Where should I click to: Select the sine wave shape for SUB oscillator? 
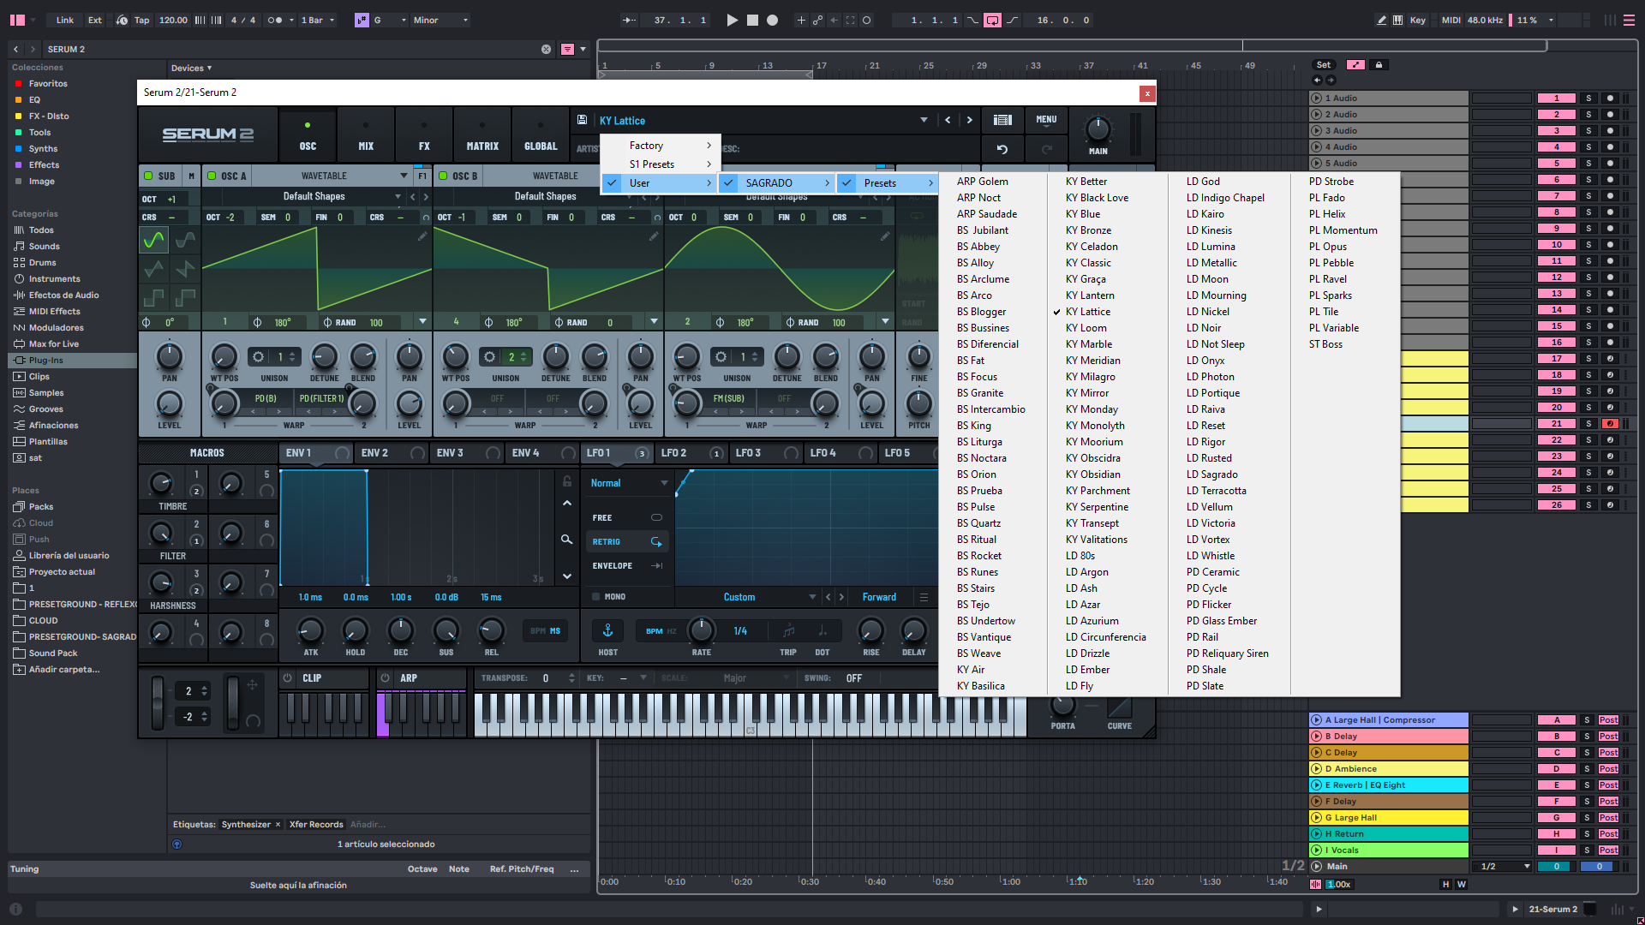point(154,240)
